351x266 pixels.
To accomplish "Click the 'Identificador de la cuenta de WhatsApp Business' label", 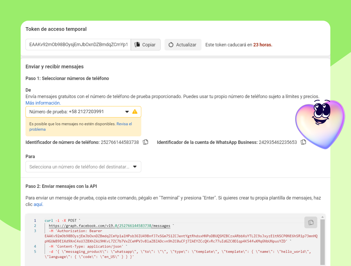I will click(207, 142).
